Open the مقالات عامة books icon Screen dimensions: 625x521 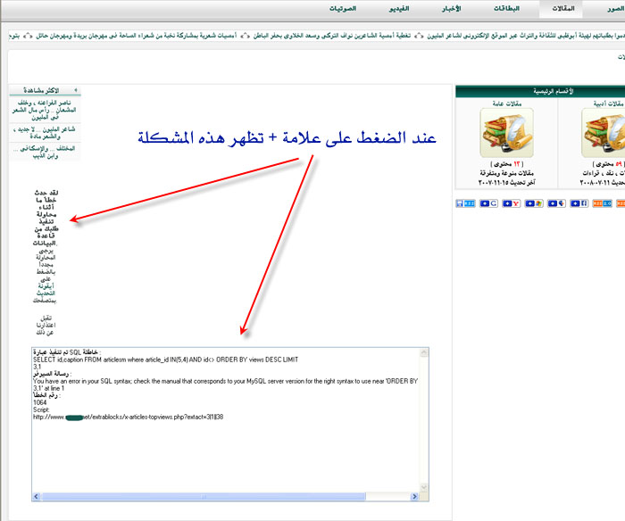coord(506,133)
